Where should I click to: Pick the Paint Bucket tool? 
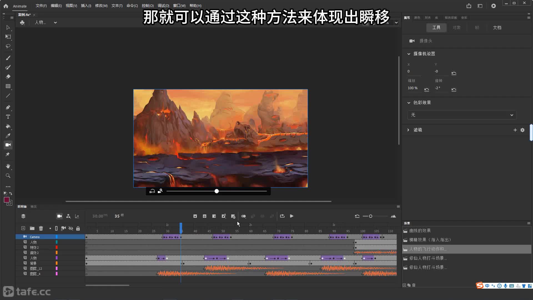8,126
